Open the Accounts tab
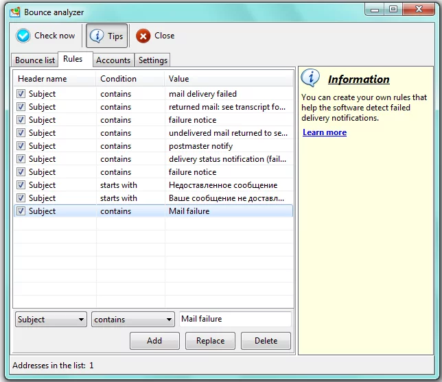The width and height of the screenshot is (442, 382). click(x=113, y=60)
